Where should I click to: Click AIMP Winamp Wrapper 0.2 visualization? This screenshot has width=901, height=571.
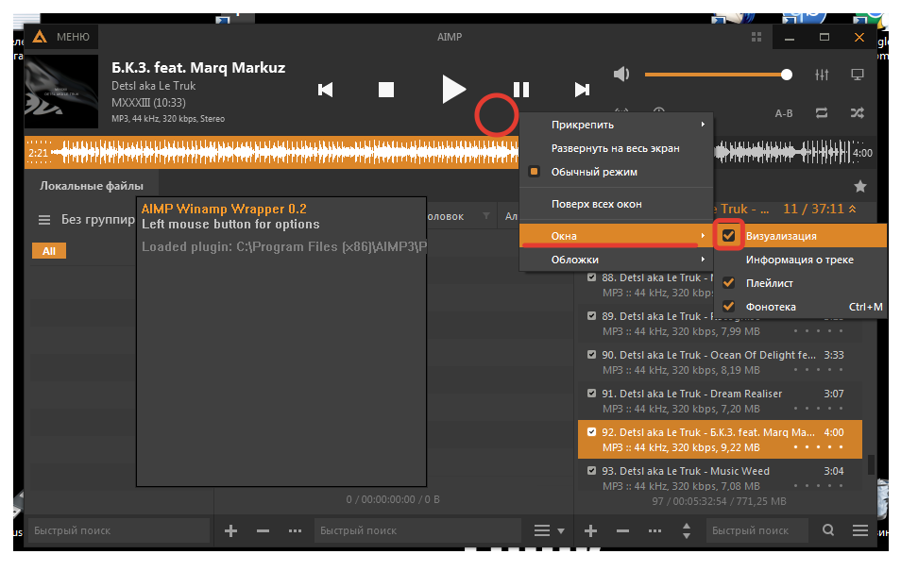(281, 342)
